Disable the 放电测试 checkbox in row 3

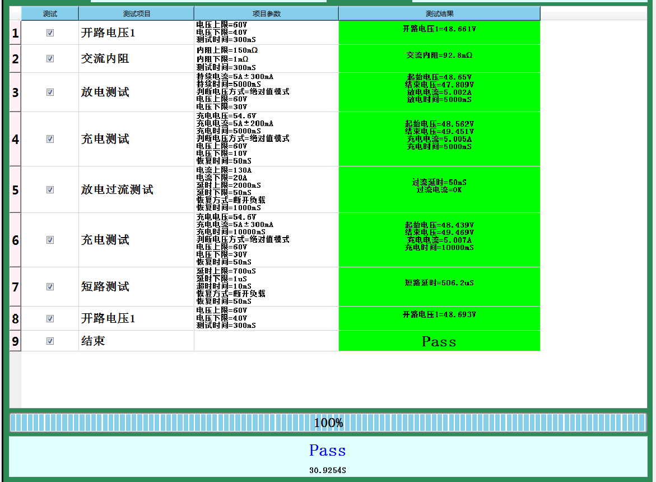50,92
